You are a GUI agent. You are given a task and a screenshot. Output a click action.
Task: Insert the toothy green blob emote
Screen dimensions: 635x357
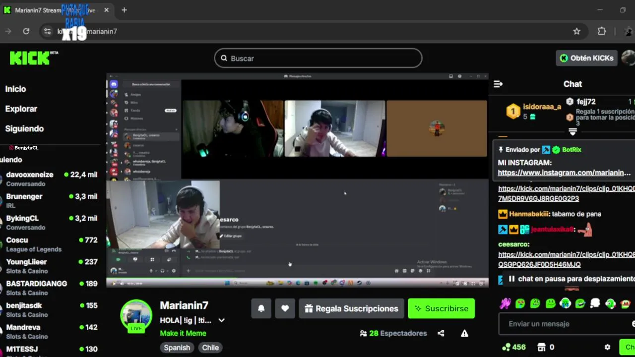click(535, 303)
